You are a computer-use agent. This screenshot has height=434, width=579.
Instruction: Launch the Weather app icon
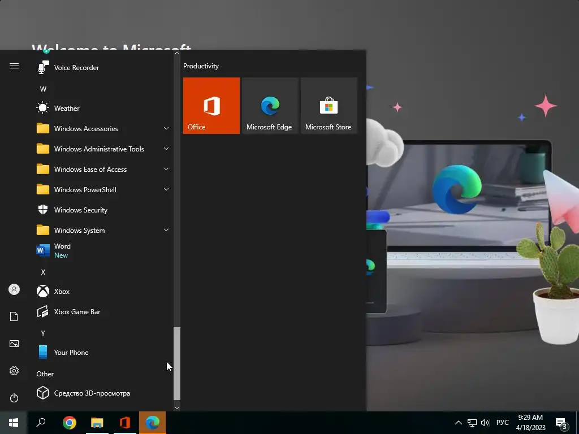43,108
